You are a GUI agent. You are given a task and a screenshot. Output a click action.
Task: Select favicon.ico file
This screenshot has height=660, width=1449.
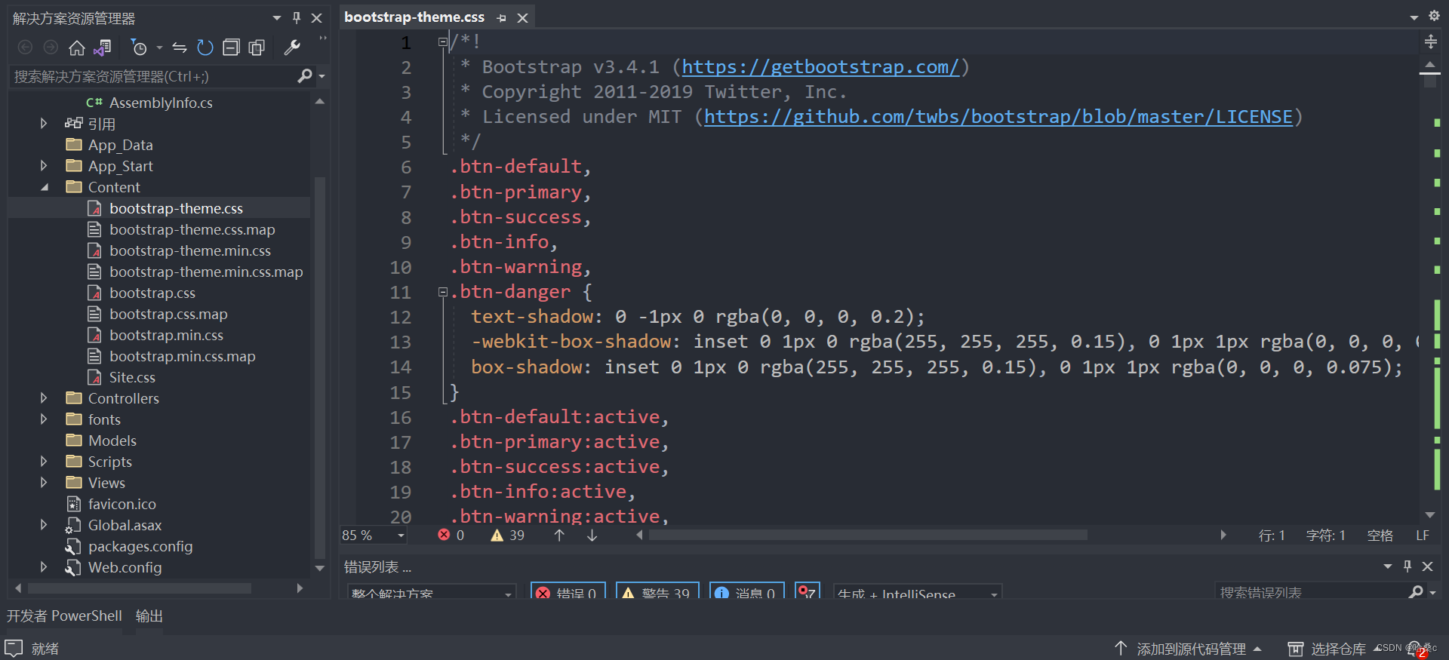122,504
